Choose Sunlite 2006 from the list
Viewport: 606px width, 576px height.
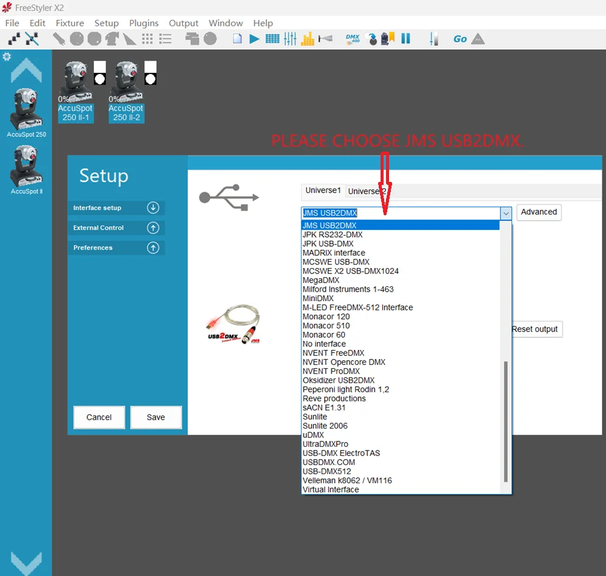pos(401,426)
